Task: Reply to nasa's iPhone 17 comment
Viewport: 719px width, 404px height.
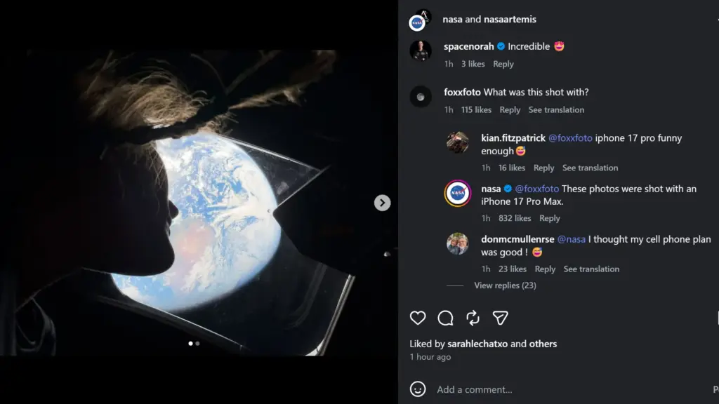Action: [549, 219]
